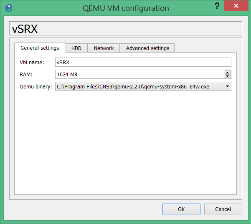Click the GNS3 chameleon icon in title bar
251x224 pixels.
point(9,8)
